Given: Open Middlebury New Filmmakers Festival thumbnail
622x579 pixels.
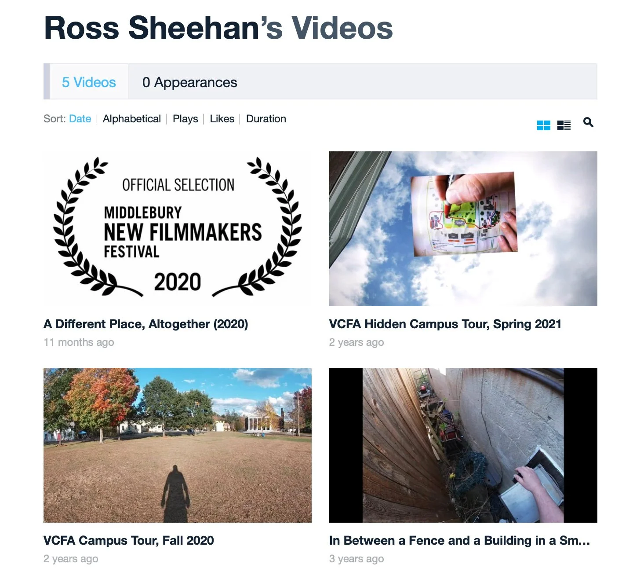Looking at the screenshot, I should coord(178,229).
